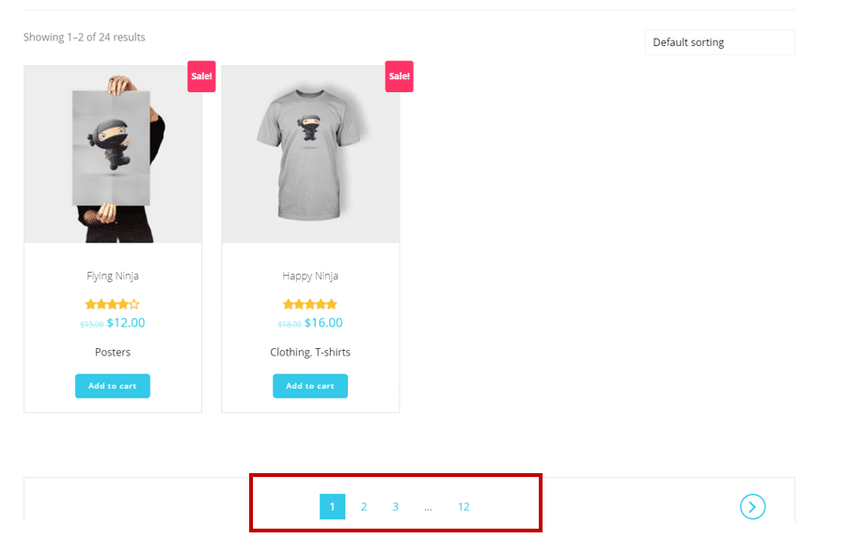Open the Flying Ninja poster image
The image size is (850, 539).
pos(113,155)
